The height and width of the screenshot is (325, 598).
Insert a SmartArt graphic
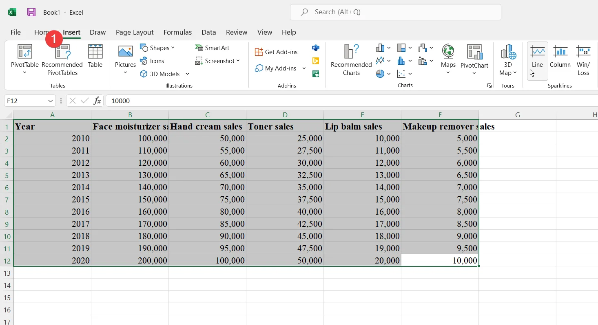pyautogui.click(x=212, y=48)
